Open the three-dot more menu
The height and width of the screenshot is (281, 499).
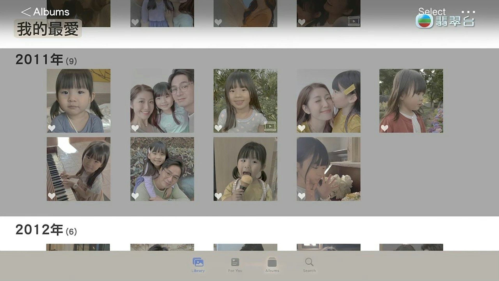point(468,12)
